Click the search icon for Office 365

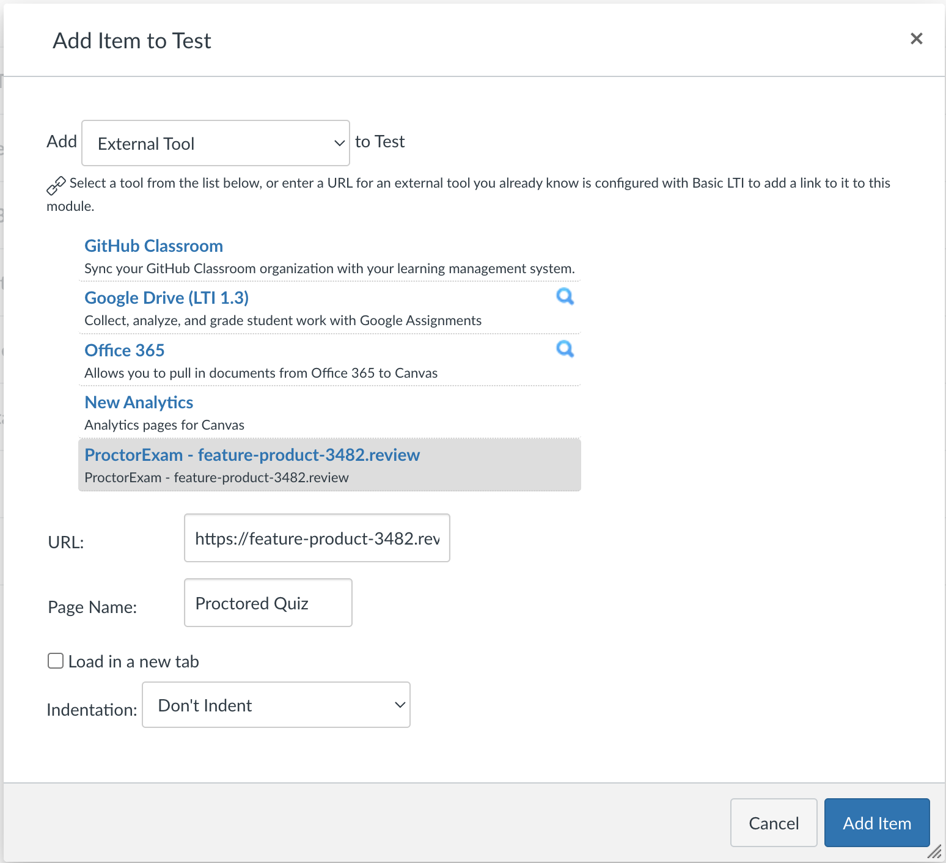(565, 349)
